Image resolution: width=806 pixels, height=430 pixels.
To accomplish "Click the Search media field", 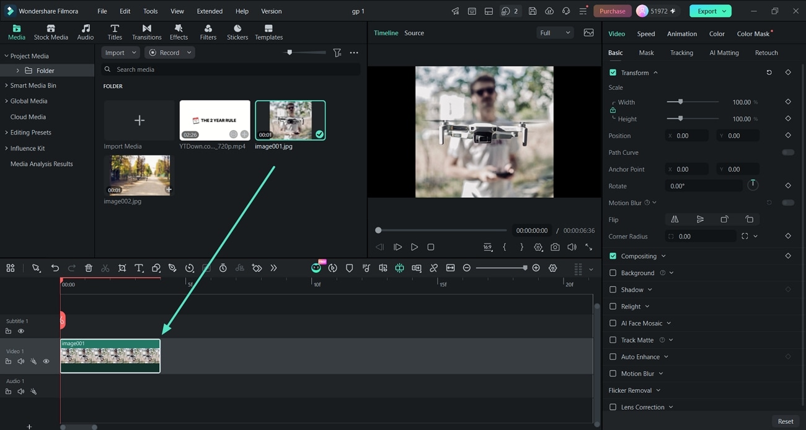I will 231,69.
